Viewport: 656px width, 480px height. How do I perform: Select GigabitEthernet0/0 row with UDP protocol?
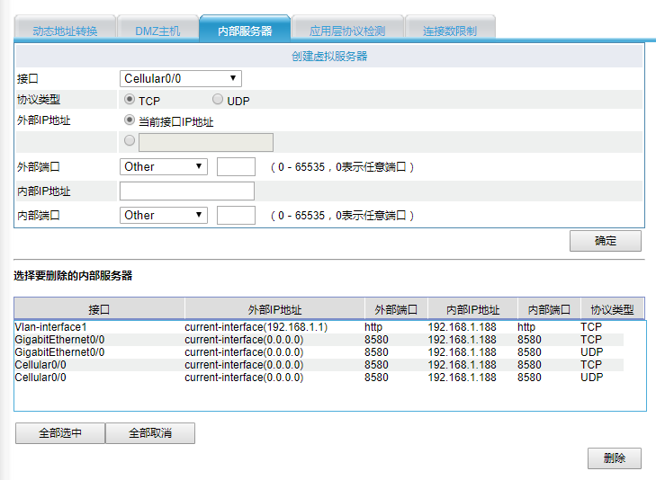click(319, 352)
